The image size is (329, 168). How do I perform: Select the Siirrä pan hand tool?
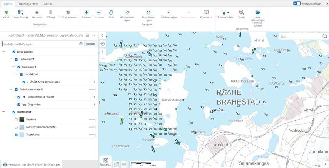coord(111,14)
